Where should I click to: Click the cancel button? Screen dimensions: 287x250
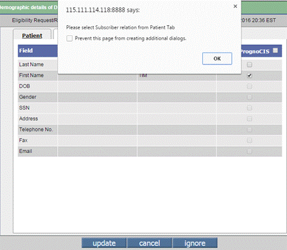click(x=150, y=243)
